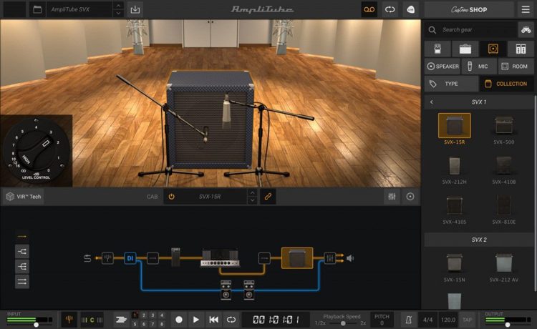Toggle the input channel C selector
Screen dimensions: 537x329
tap(92, 320)
